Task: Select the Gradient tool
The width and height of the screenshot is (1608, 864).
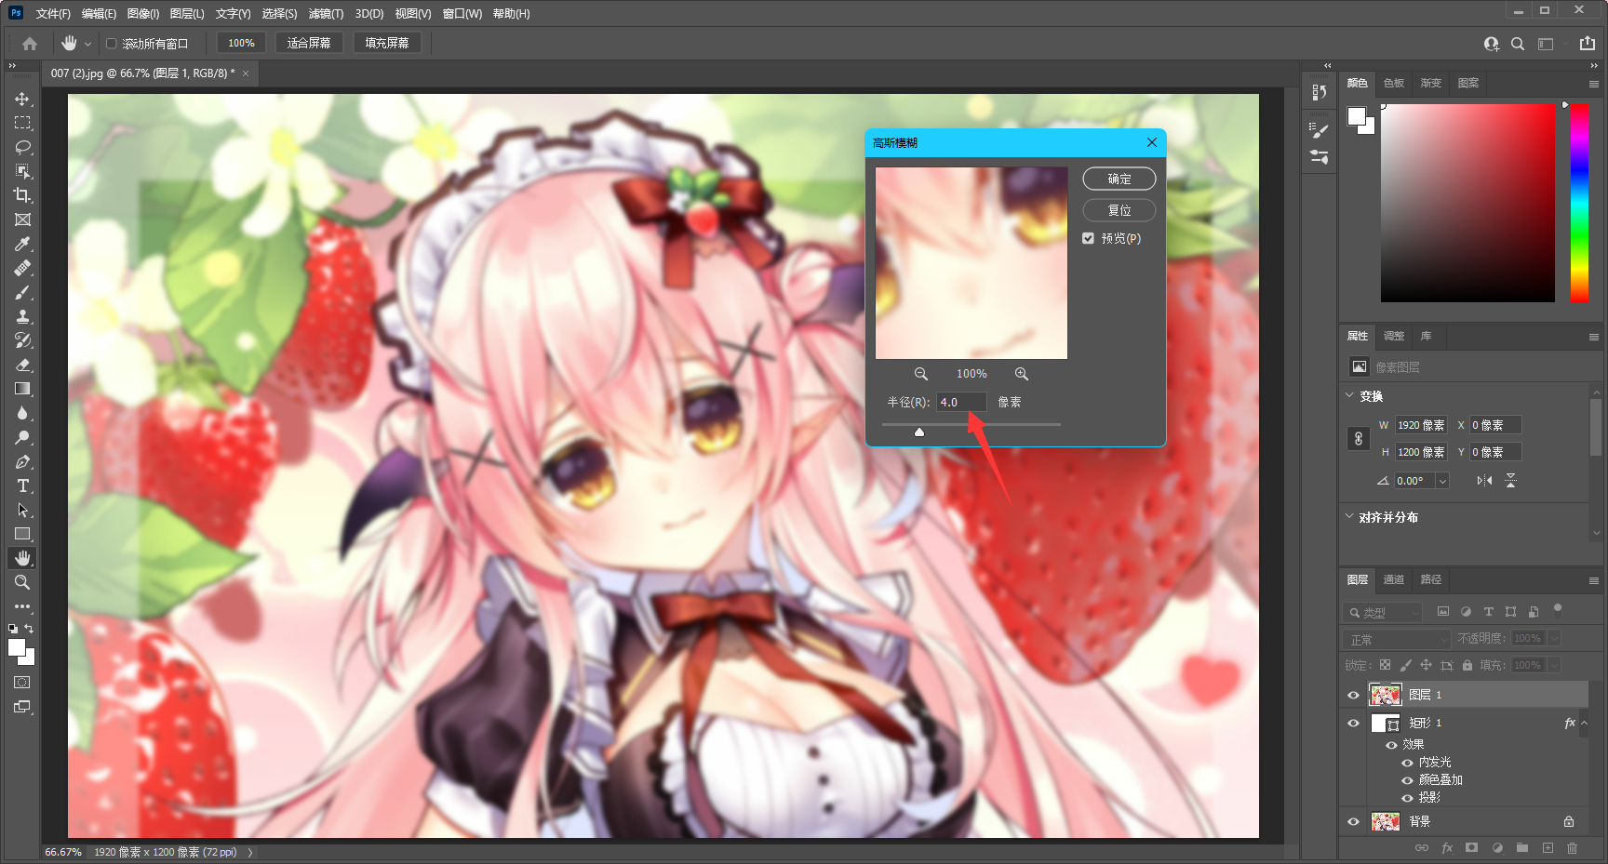Action: 22,389
